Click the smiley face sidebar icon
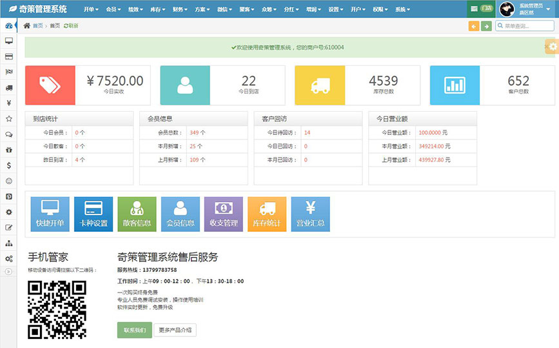559x348 pixels. [x=9, y=181]
